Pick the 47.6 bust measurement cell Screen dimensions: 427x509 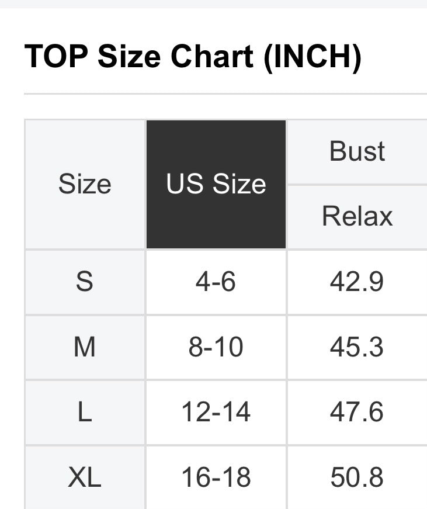point(357,412)
